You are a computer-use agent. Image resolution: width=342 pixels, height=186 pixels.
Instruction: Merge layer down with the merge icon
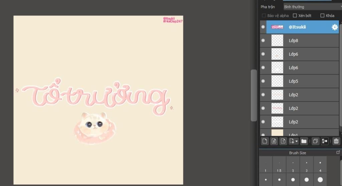click(x=325, y=141)
